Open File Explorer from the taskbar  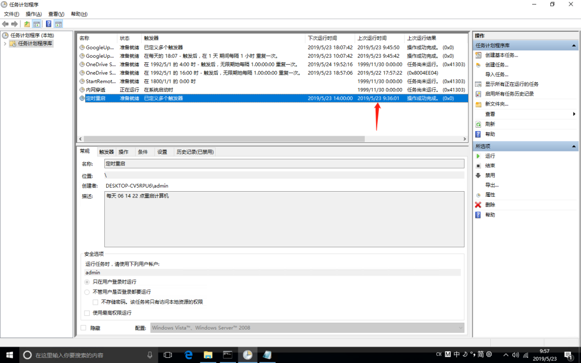point(208,355)
